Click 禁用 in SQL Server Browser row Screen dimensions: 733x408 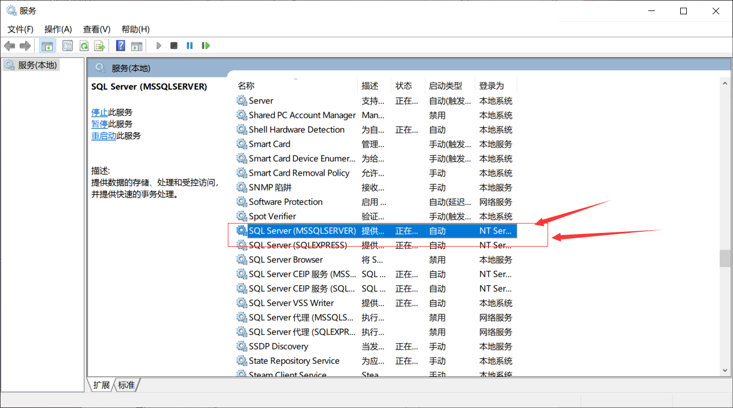(x=437, y=260)
